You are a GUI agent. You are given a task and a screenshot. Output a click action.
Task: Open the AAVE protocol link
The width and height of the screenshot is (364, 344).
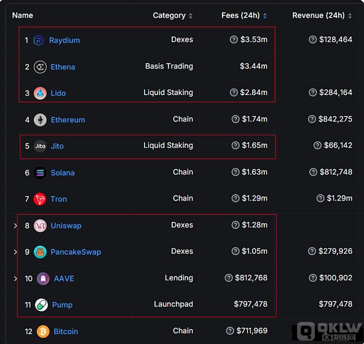tap(64, 278)
